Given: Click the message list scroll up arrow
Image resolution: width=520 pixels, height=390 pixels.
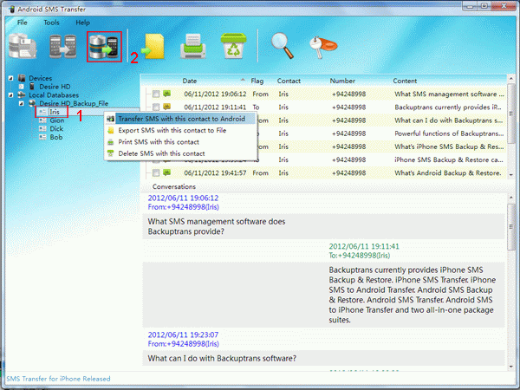Looking at the screenshot, I should pos(511,79).
